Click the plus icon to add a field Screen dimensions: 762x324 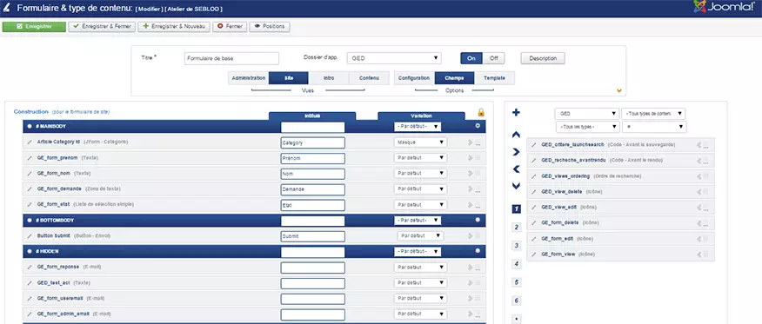tap(516, 113)
